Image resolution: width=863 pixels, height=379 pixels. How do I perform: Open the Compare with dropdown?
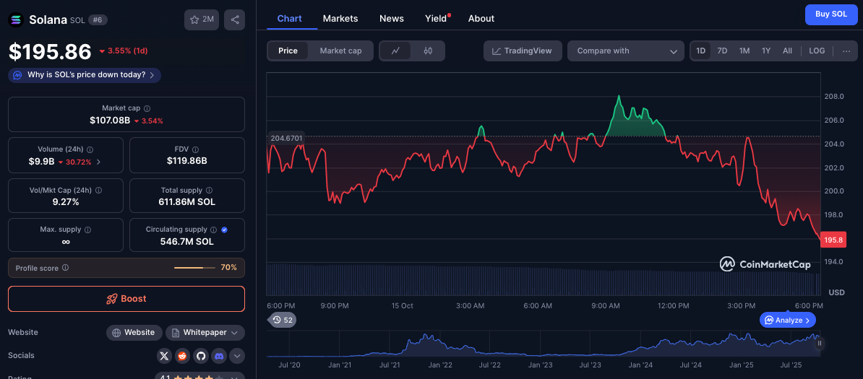pos(625,51)
